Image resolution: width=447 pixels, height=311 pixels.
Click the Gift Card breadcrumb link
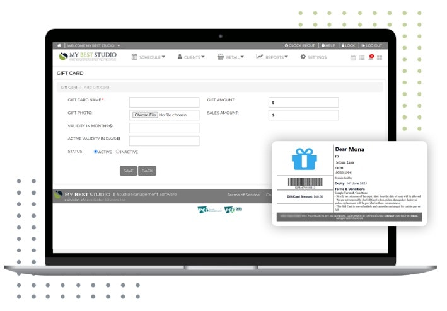tap(69, 87)
